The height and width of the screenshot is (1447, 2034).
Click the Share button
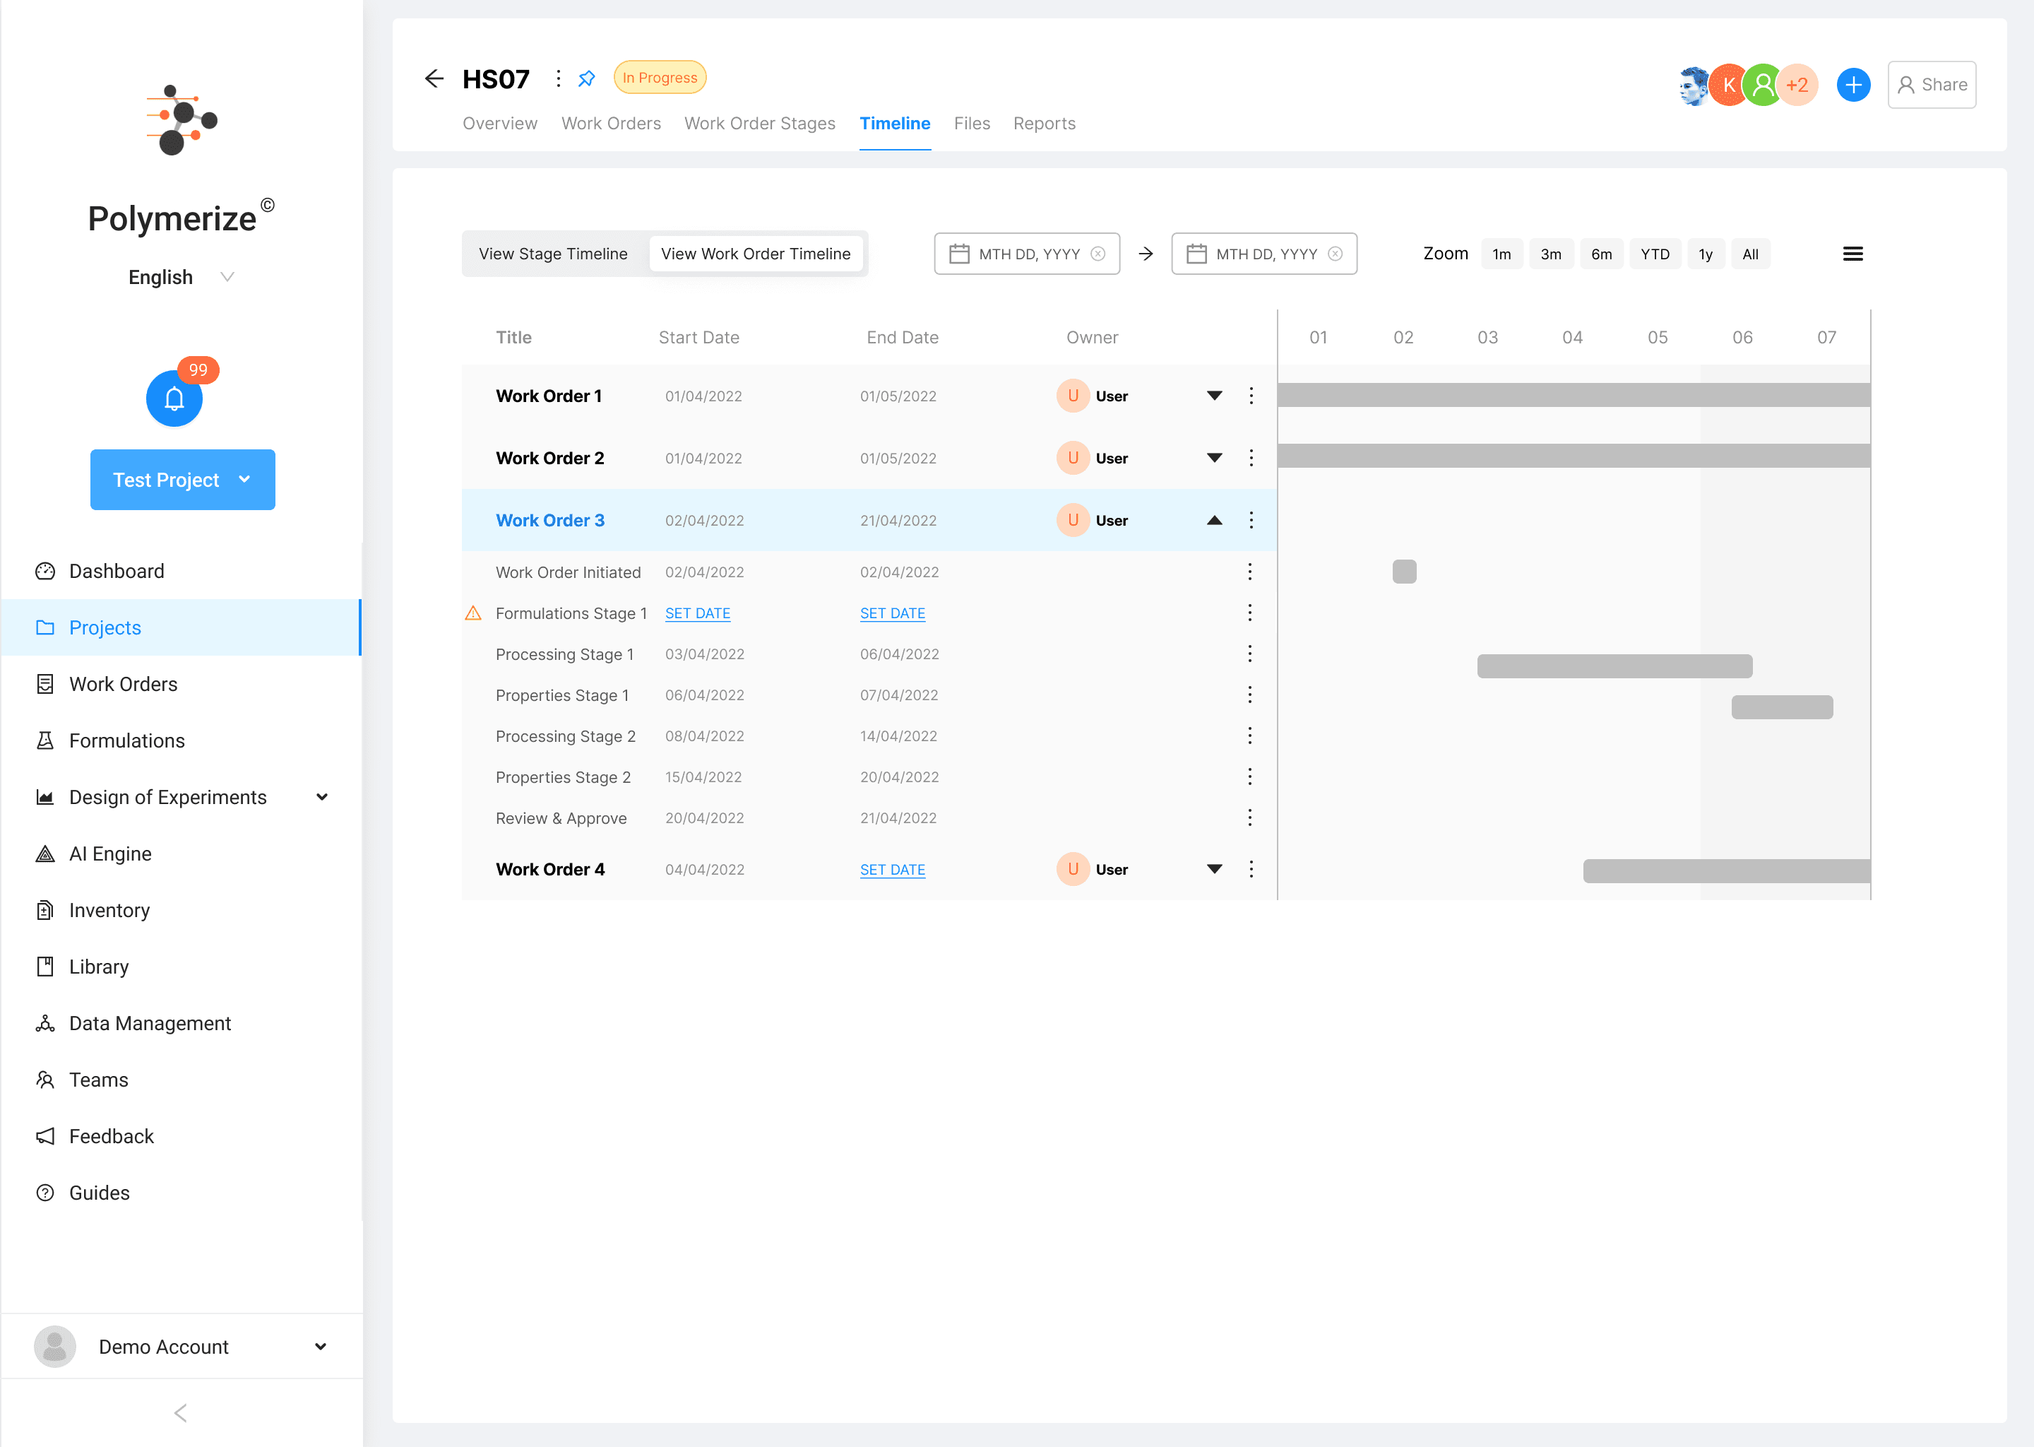click(x=1931, y=85)
